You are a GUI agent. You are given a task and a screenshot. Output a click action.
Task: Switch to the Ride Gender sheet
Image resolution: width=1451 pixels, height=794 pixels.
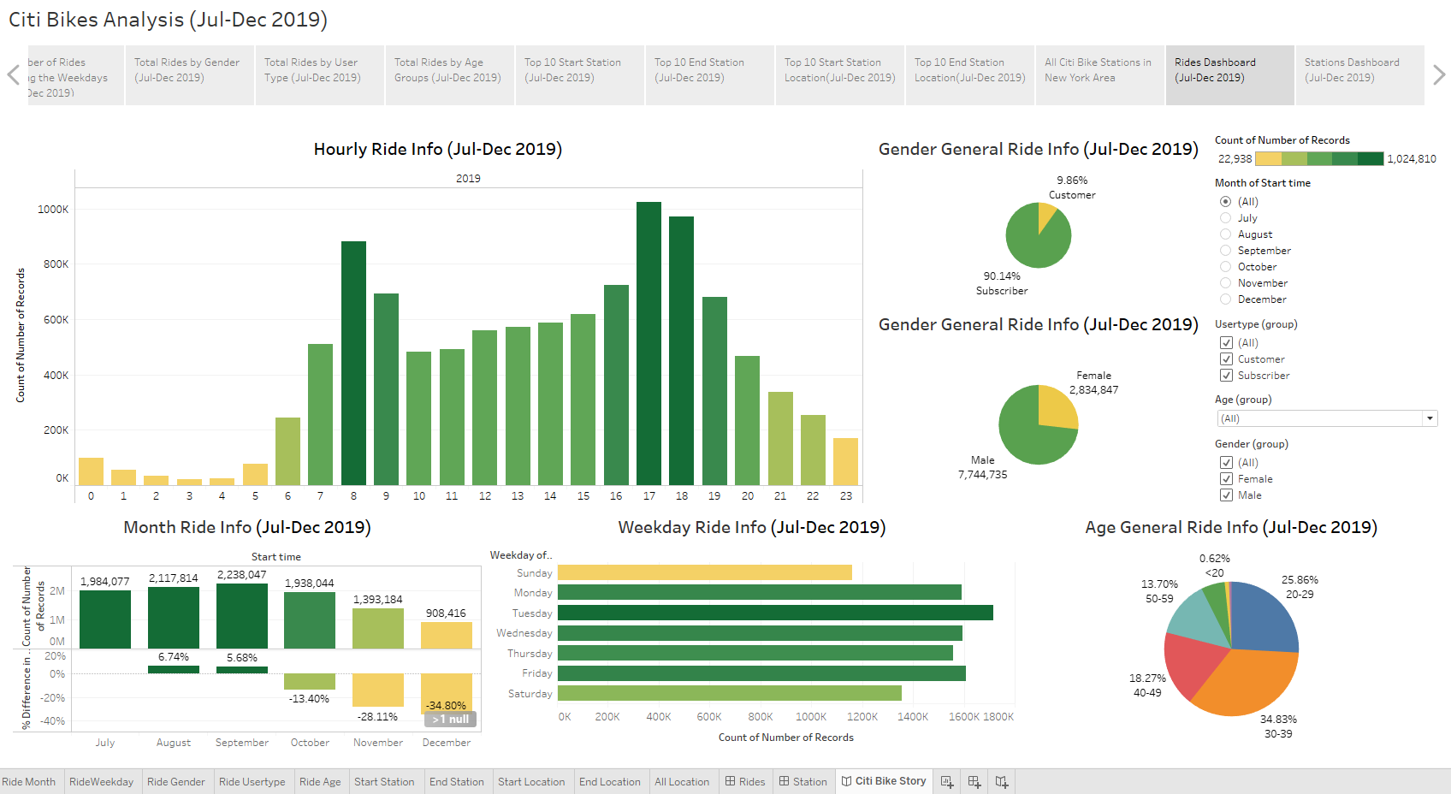175,781
